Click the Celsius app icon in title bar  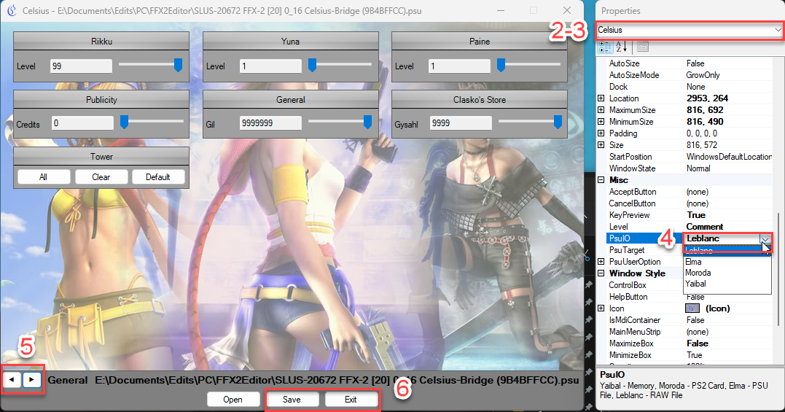click(x=11, y=11)
